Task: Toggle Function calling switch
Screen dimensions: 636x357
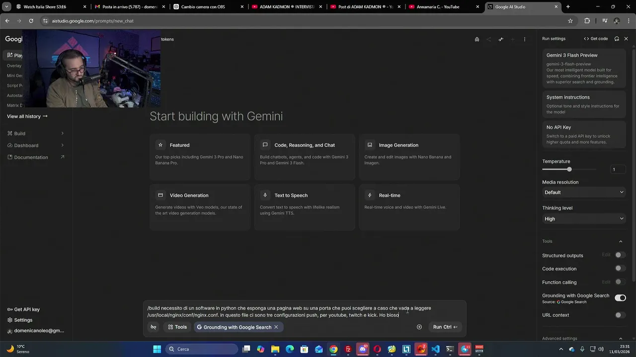Action: tap(620, 282)
